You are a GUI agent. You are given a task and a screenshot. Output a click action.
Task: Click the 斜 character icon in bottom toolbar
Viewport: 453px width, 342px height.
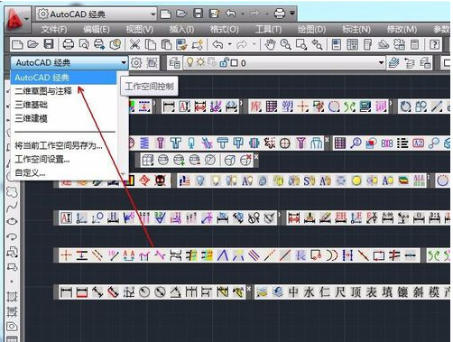click(419, 292)
